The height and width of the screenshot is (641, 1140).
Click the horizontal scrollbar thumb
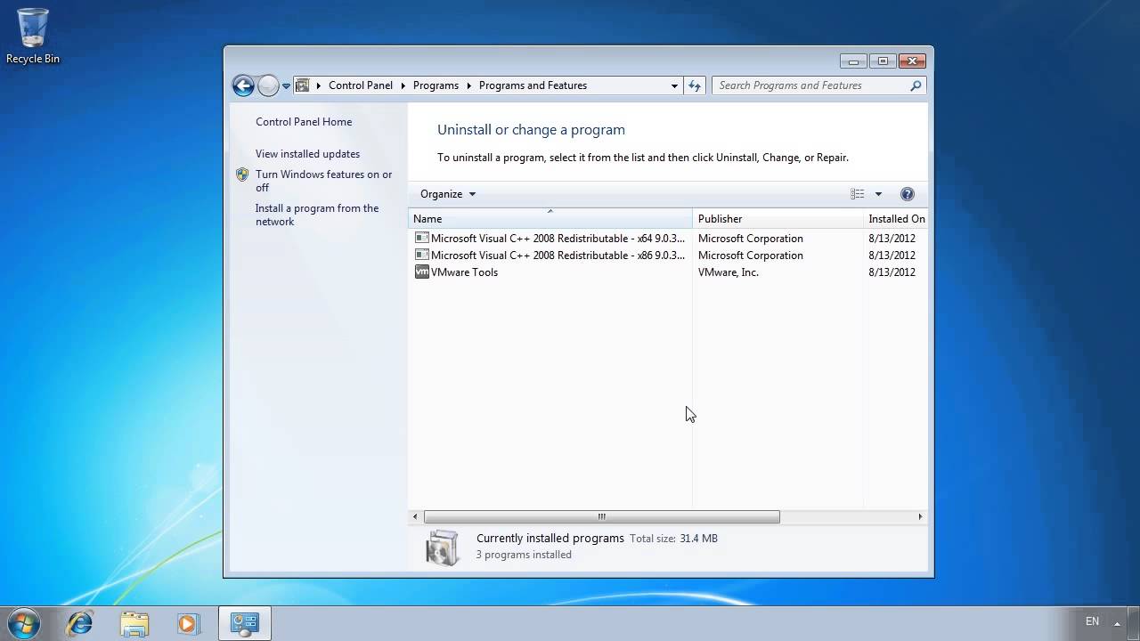tap(602, 516)
